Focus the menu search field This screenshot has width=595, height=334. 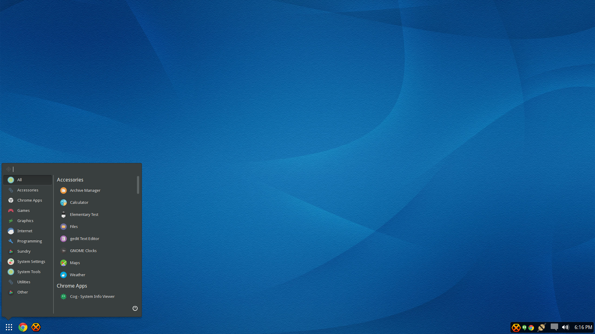point(72,169)
